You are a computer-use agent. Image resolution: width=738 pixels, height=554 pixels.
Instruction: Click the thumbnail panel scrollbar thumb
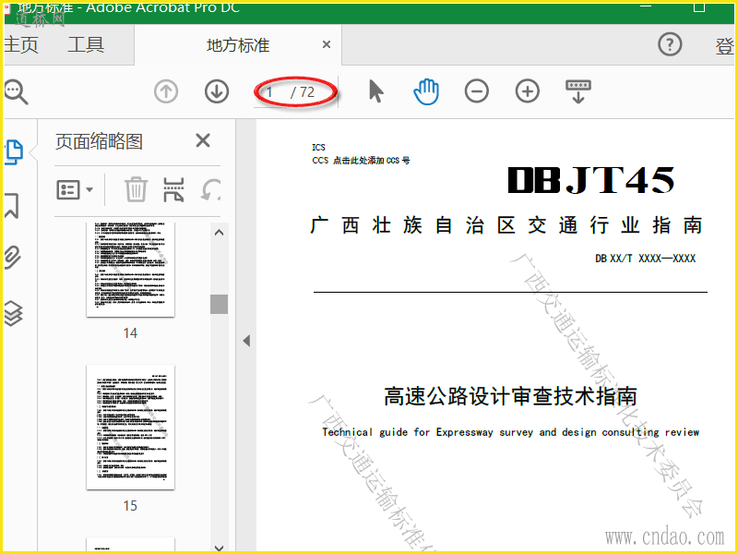[x=219, y=304]
